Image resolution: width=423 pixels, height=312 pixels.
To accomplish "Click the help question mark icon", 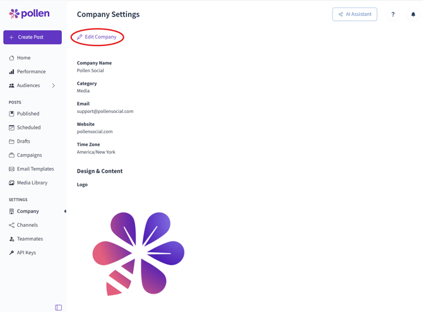I will coord(393,15).
